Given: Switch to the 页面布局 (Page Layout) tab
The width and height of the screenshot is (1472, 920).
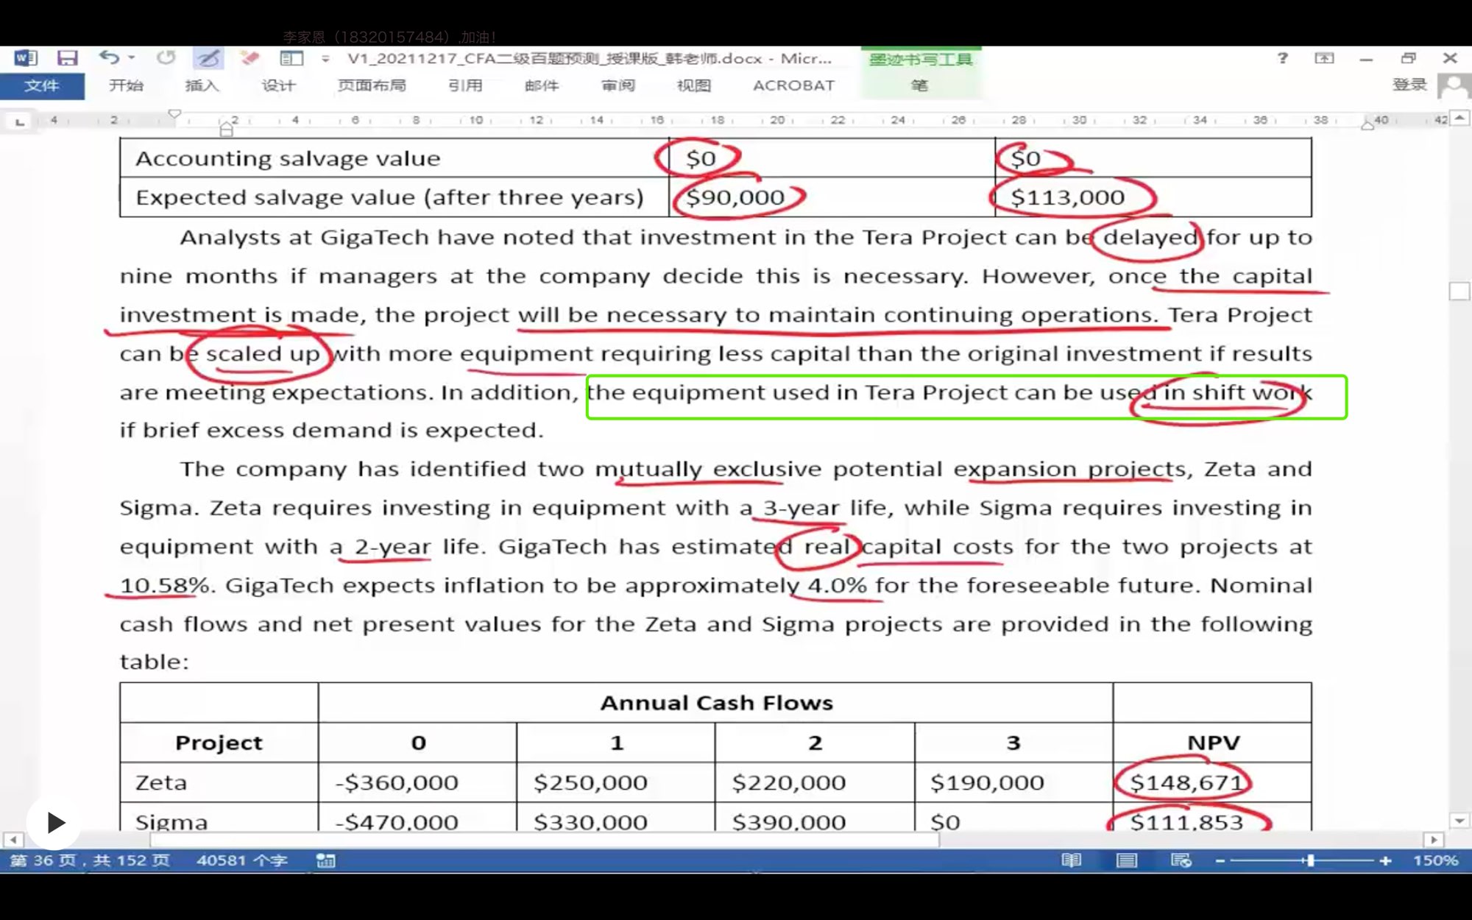Looking at the screenshot, I should [x=372, y=85].
